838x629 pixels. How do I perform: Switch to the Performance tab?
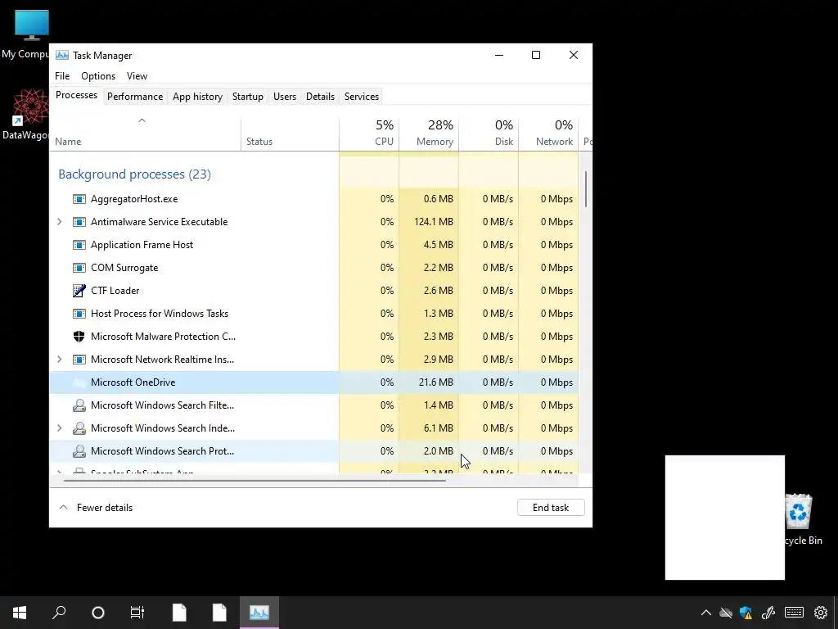coord(135,97)
